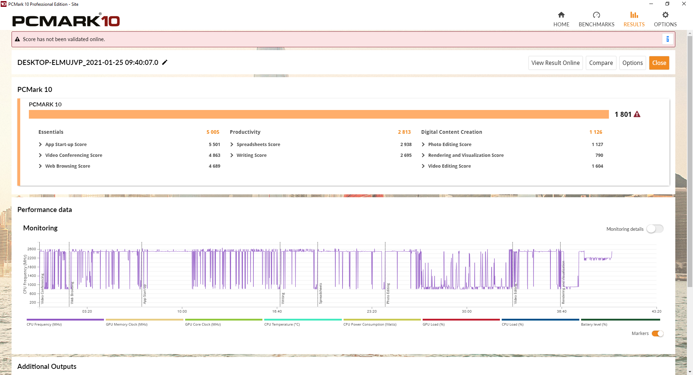
Task: Select GPU Core Clock legend swatch
Action: 224,319
